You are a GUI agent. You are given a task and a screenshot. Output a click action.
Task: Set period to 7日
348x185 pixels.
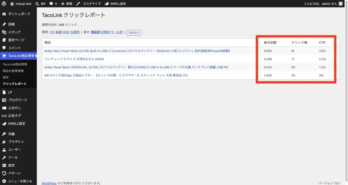[x=52, y=32]
